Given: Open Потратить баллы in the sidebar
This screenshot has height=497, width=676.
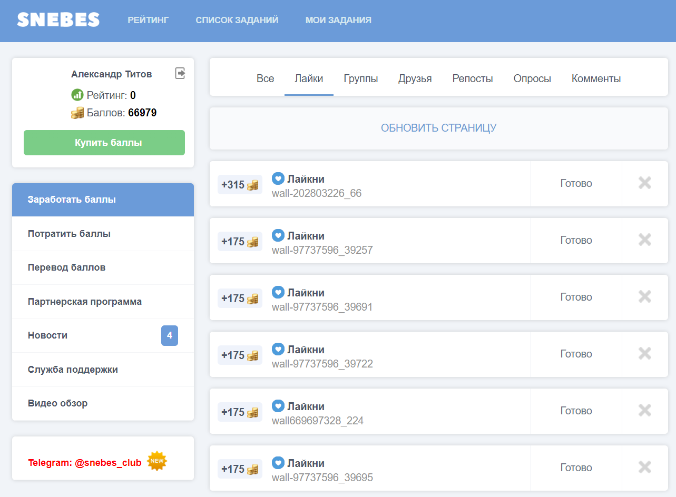Looking at the screenshot, I should (x=103, y=234).
